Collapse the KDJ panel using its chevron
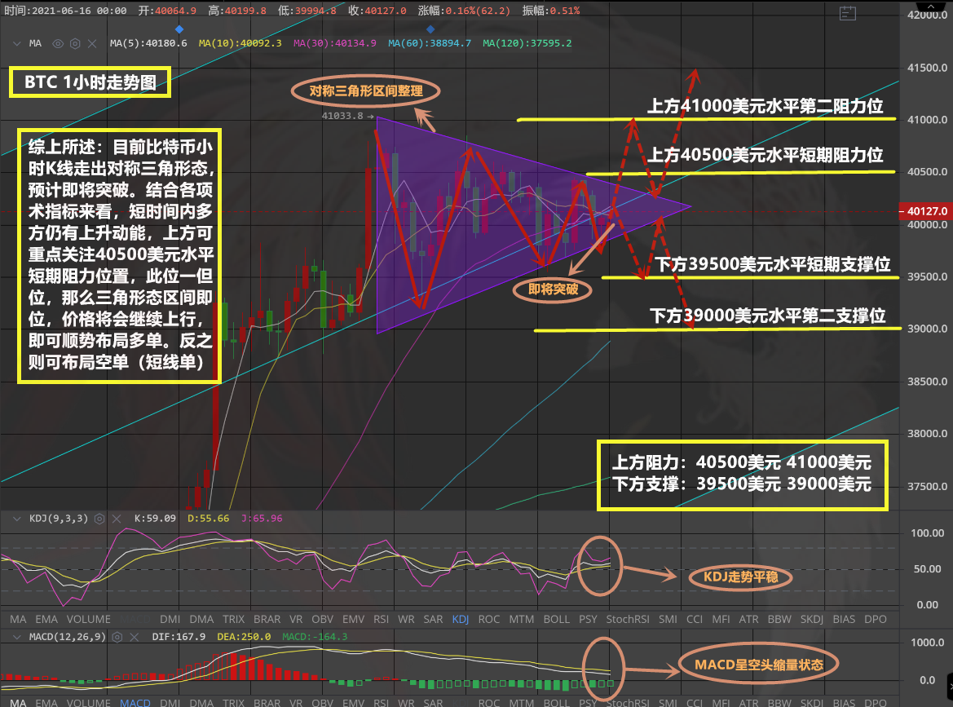 (x=15, y=518)
